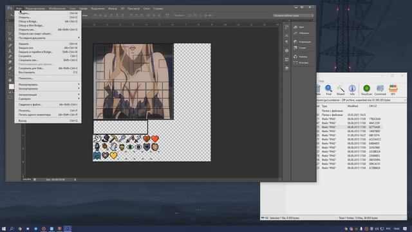Screen dimensions: 412x232
Task: Click the Info icon in WinRAR
Action: pos(352,90)
